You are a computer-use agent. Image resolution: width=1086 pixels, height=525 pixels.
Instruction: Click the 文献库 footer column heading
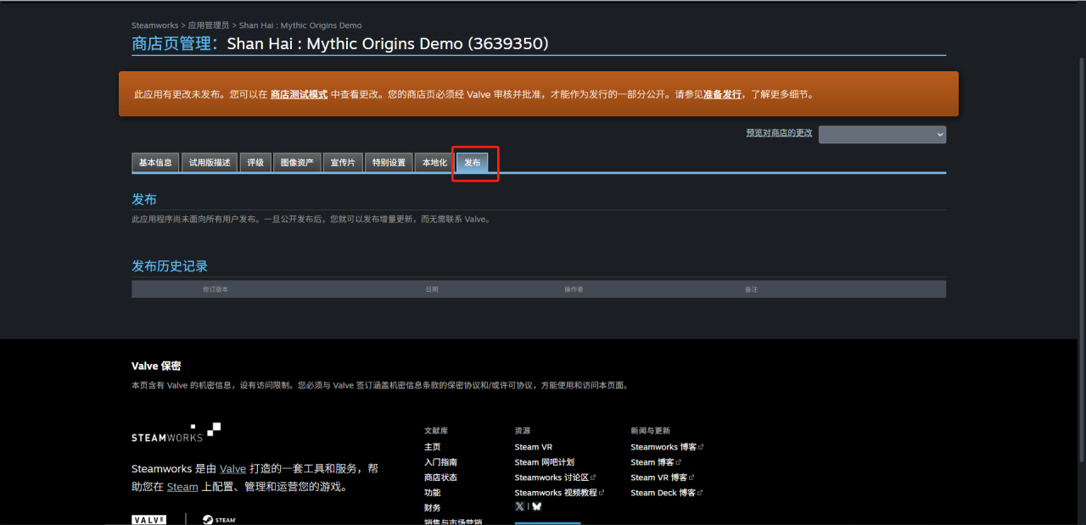click(x=436, y=431)
